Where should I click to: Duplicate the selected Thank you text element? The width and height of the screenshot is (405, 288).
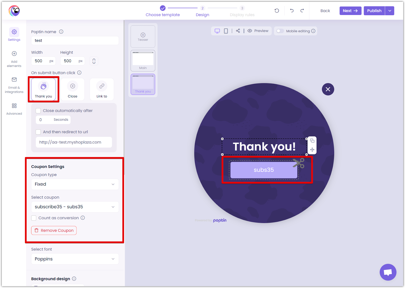[312, 141]
